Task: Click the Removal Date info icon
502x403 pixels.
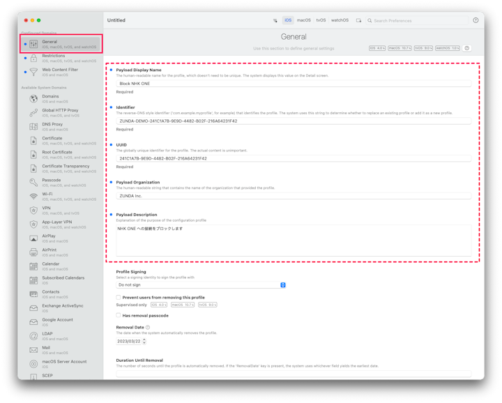Action: 148,328
